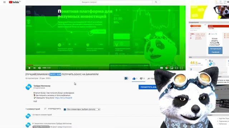229x128 pixels.
Task: Skip to the next video
Action: tap(34, 68)
